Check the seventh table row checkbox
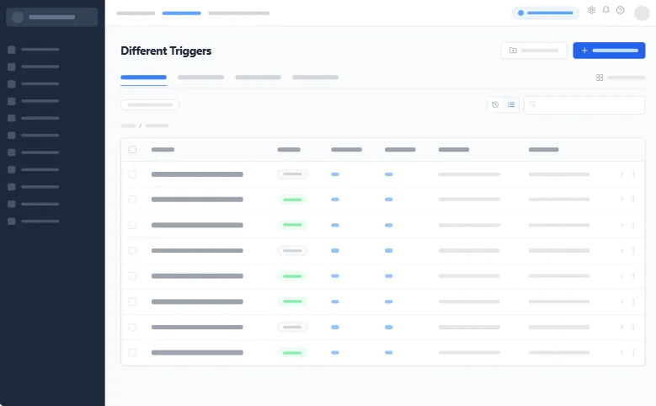This screenshot has height=406, width=656. click(x=132, y=328)
